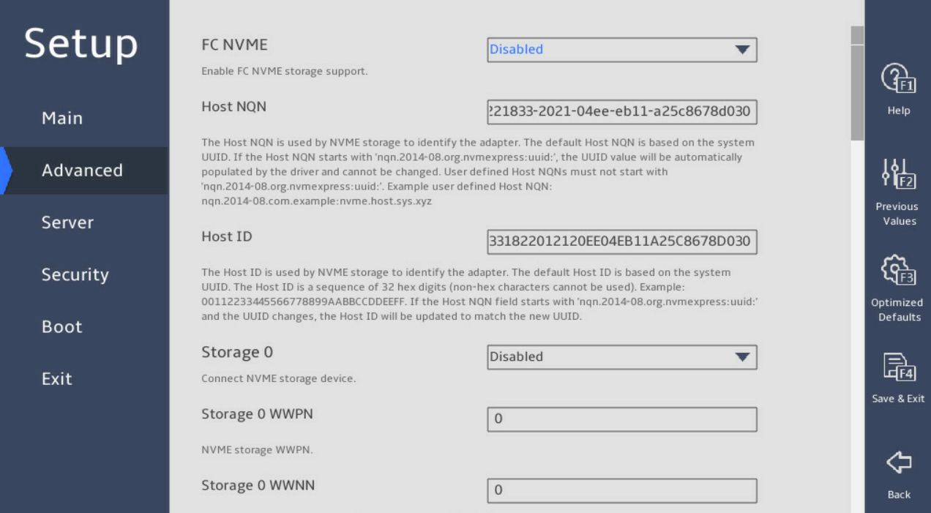This screenshot has height=513, width=931.
Task: Expand the Storage 0 dropdown
Action: 621,357
